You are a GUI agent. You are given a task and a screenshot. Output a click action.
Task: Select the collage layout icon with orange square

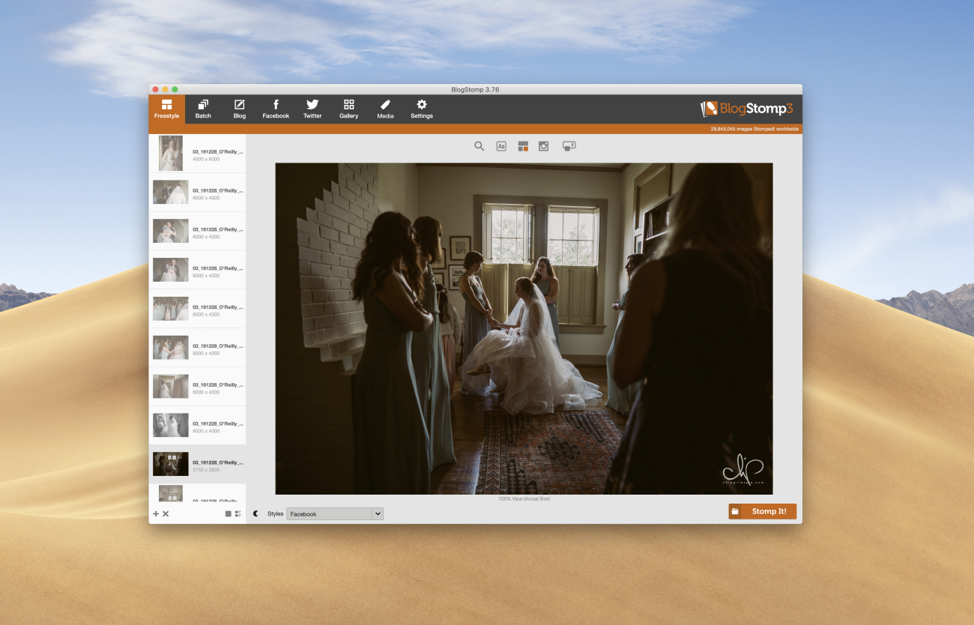(523, 146)
